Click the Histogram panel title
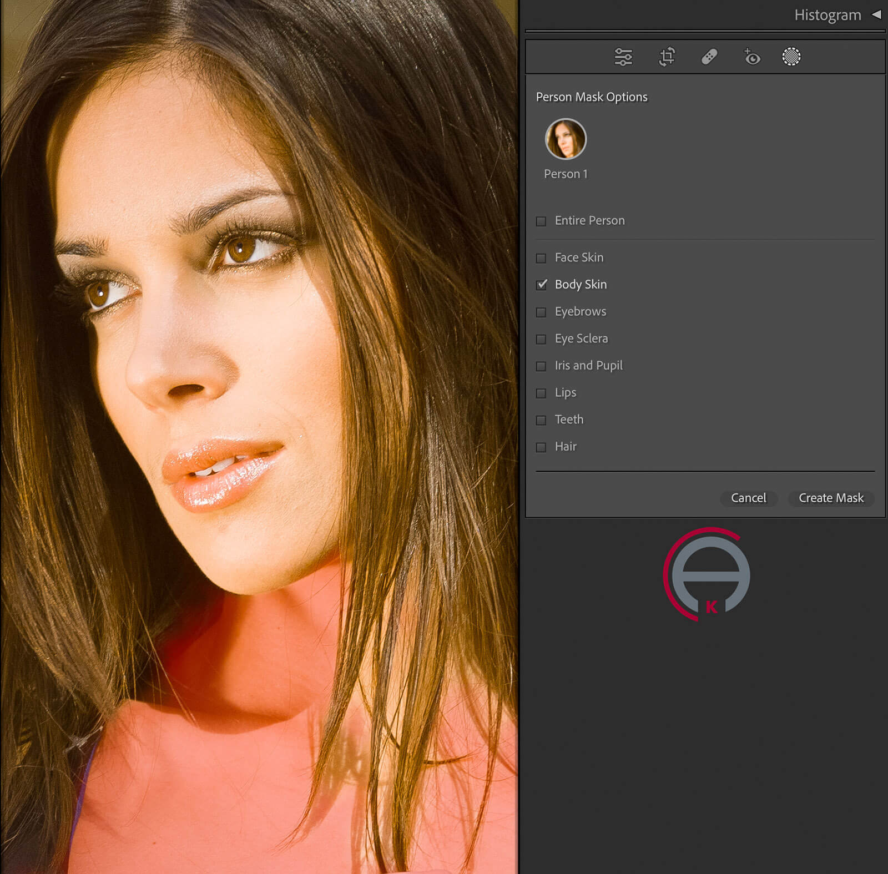The width and height of the screenshot is (888, 874). (x=827, y=15)
